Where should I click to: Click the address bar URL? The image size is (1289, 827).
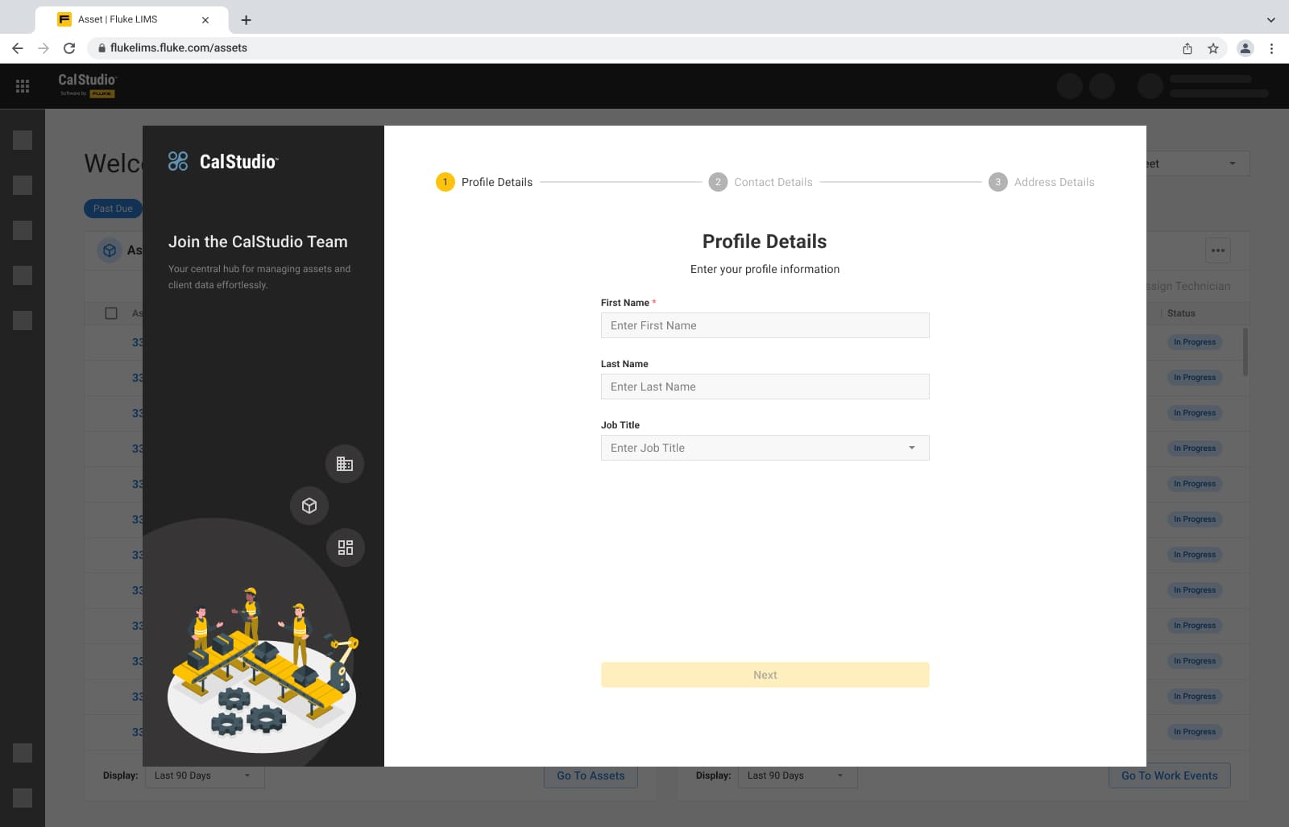[x=179, y=48]
